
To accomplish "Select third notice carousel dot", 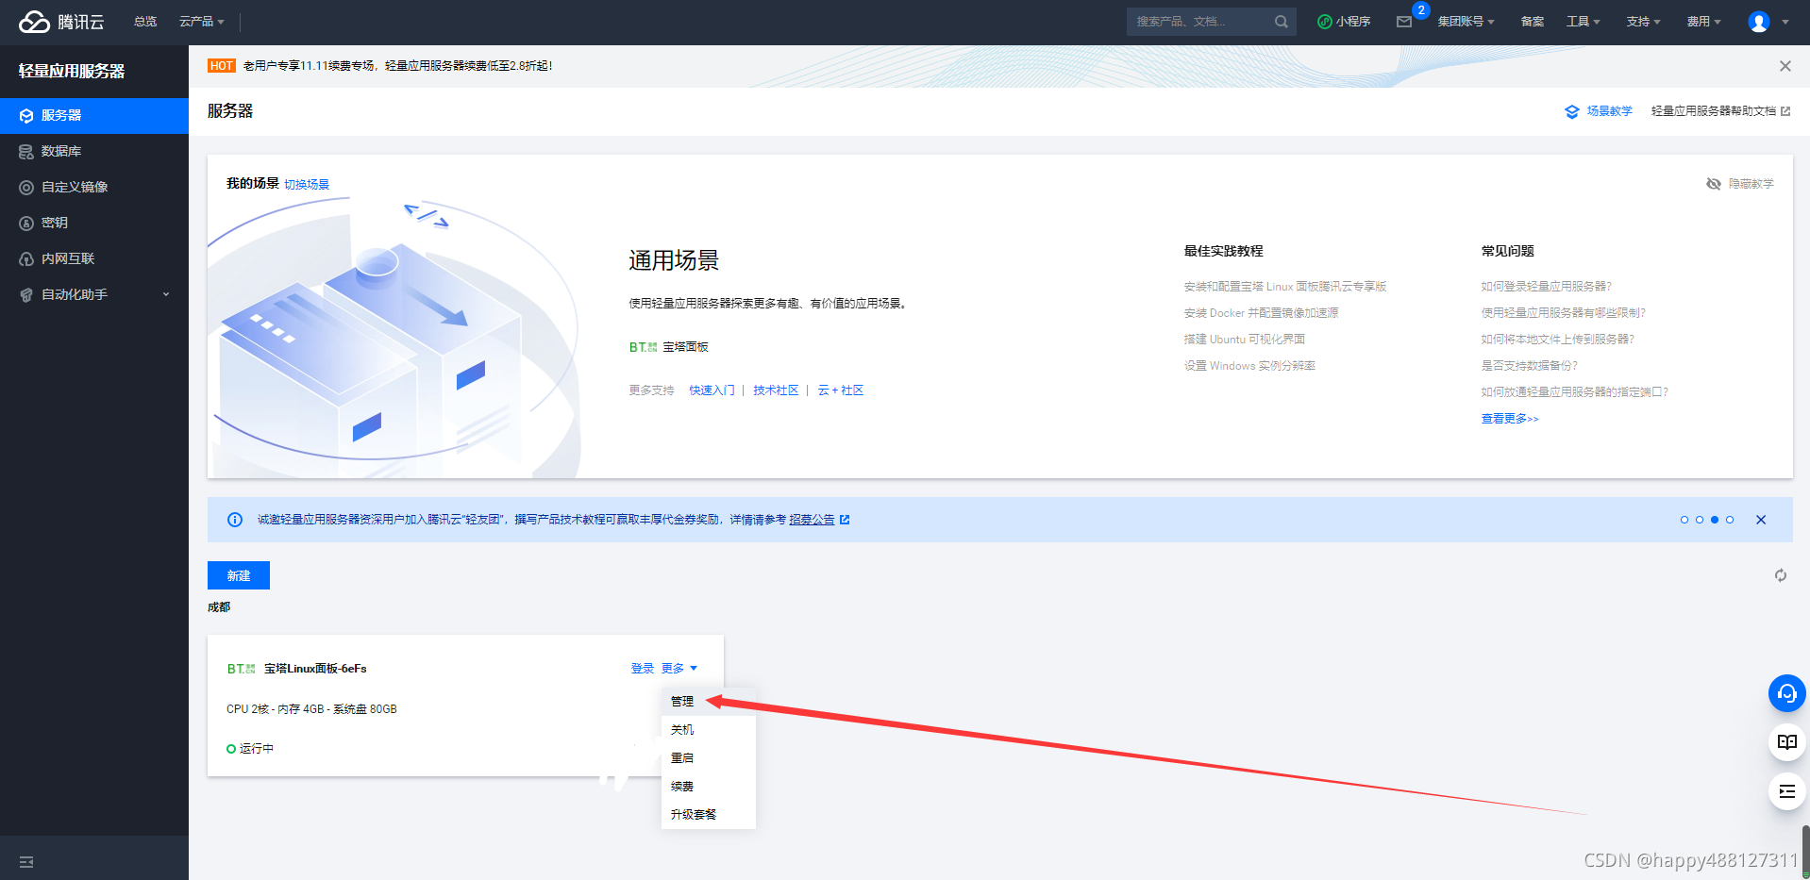I will 1715,520.
